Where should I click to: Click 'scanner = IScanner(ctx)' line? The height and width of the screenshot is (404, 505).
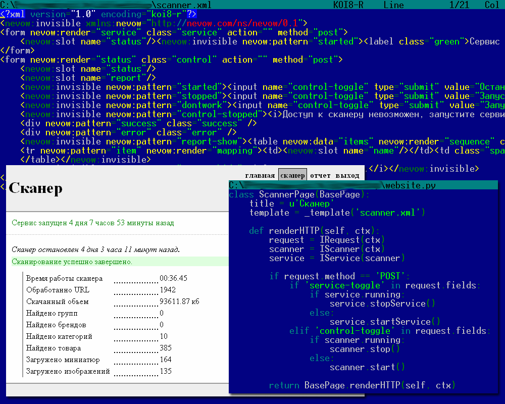coord(327,249)
